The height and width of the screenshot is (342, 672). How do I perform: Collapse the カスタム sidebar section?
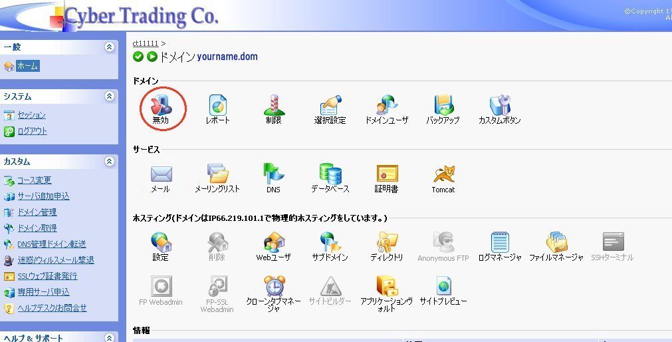[110, 162]
